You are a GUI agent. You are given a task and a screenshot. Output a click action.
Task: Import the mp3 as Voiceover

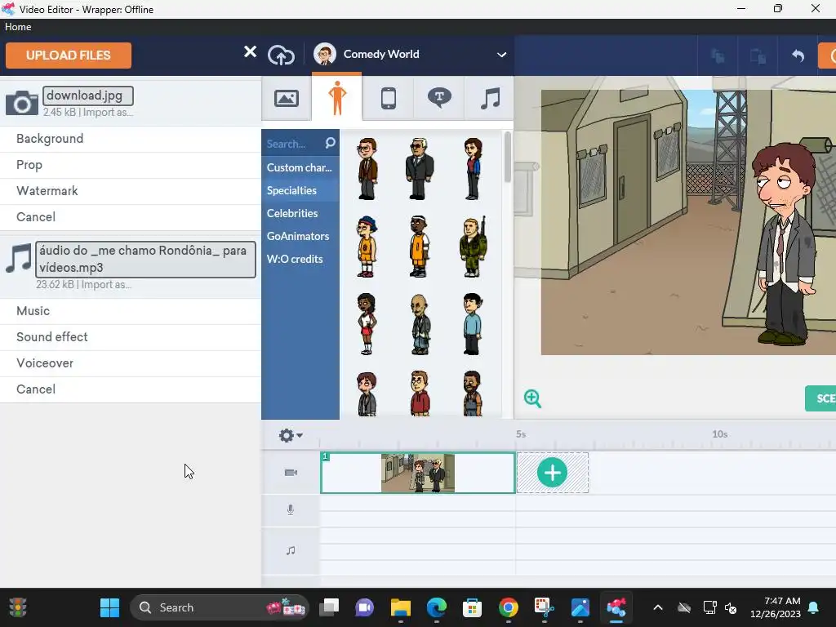click(130, 363)
